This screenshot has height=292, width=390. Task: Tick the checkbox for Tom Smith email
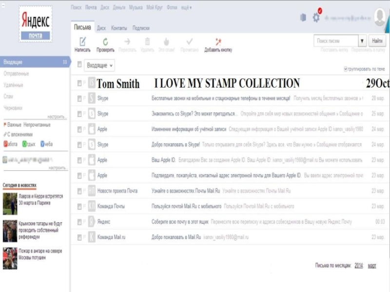coord(79,83)
